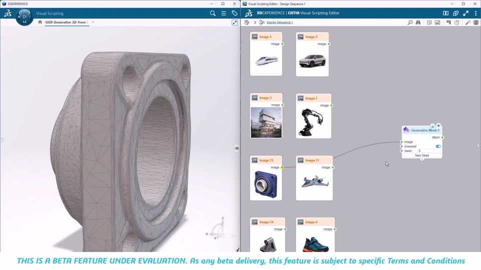Click the car thumbnail in Image.5 node
The image size is (481, 270).
click(312, 61)
